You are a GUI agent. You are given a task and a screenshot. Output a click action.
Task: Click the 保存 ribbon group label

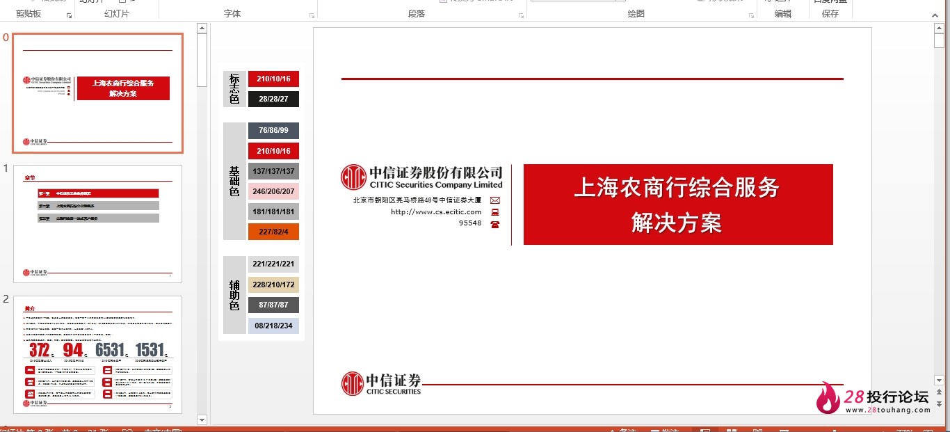[830, 14]
